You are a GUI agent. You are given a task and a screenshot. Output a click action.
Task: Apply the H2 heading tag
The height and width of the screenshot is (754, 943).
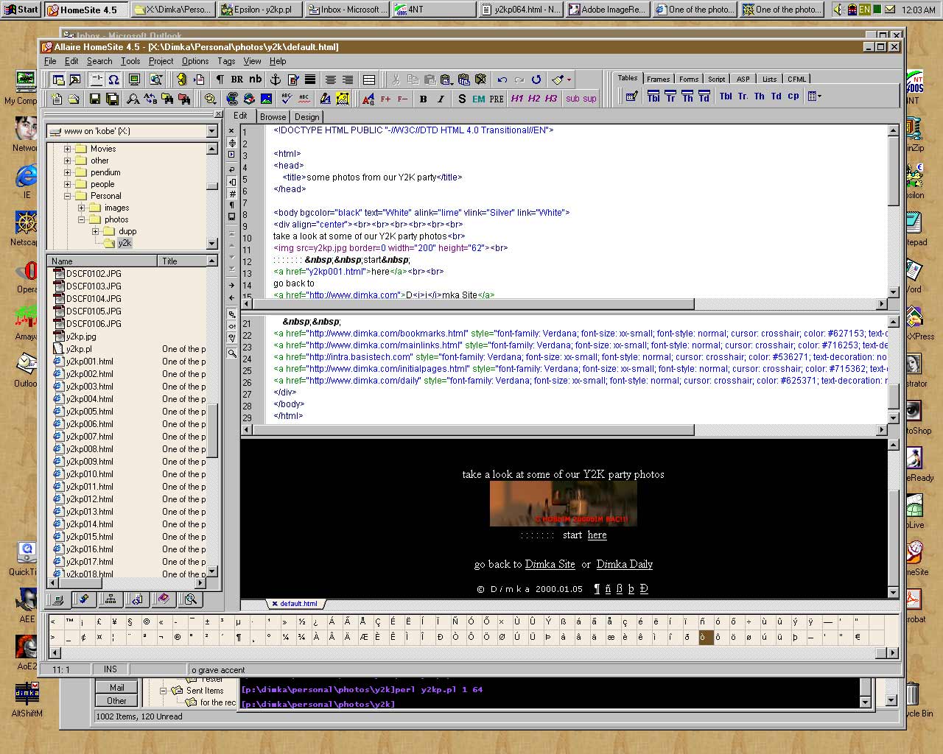[534, 99]
